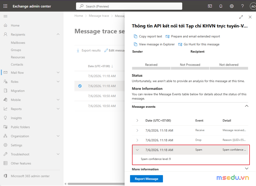Open help question mark icon
Image resolution: width=256 pixels, height=186 pixels.
pos(242,6)
